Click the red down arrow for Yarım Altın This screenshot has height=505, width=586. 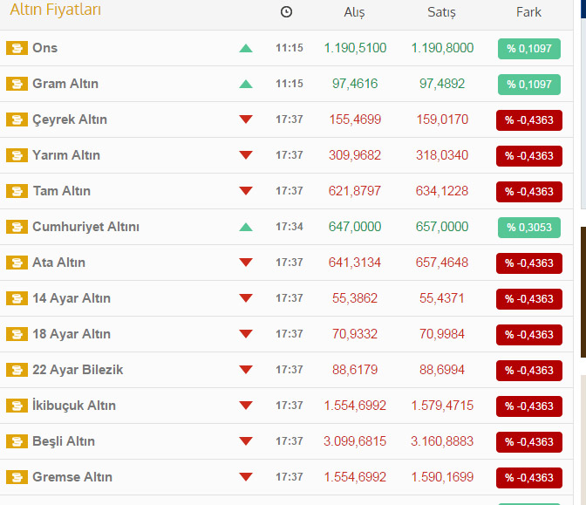[246, 155]
